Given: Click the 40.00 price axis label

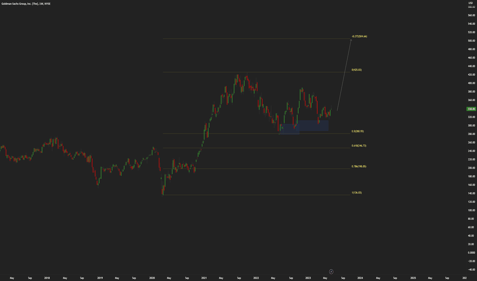Looking at the screenshot, I should 472,236.
